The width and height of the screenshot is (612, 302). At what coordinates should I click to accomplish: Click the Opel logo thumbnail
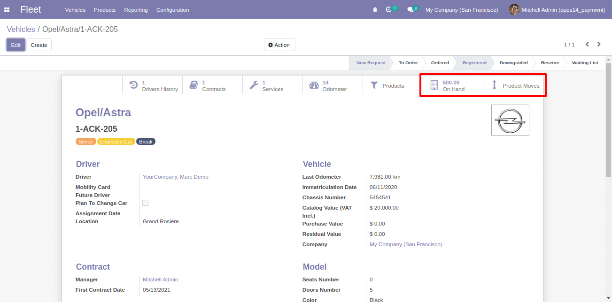510,120
